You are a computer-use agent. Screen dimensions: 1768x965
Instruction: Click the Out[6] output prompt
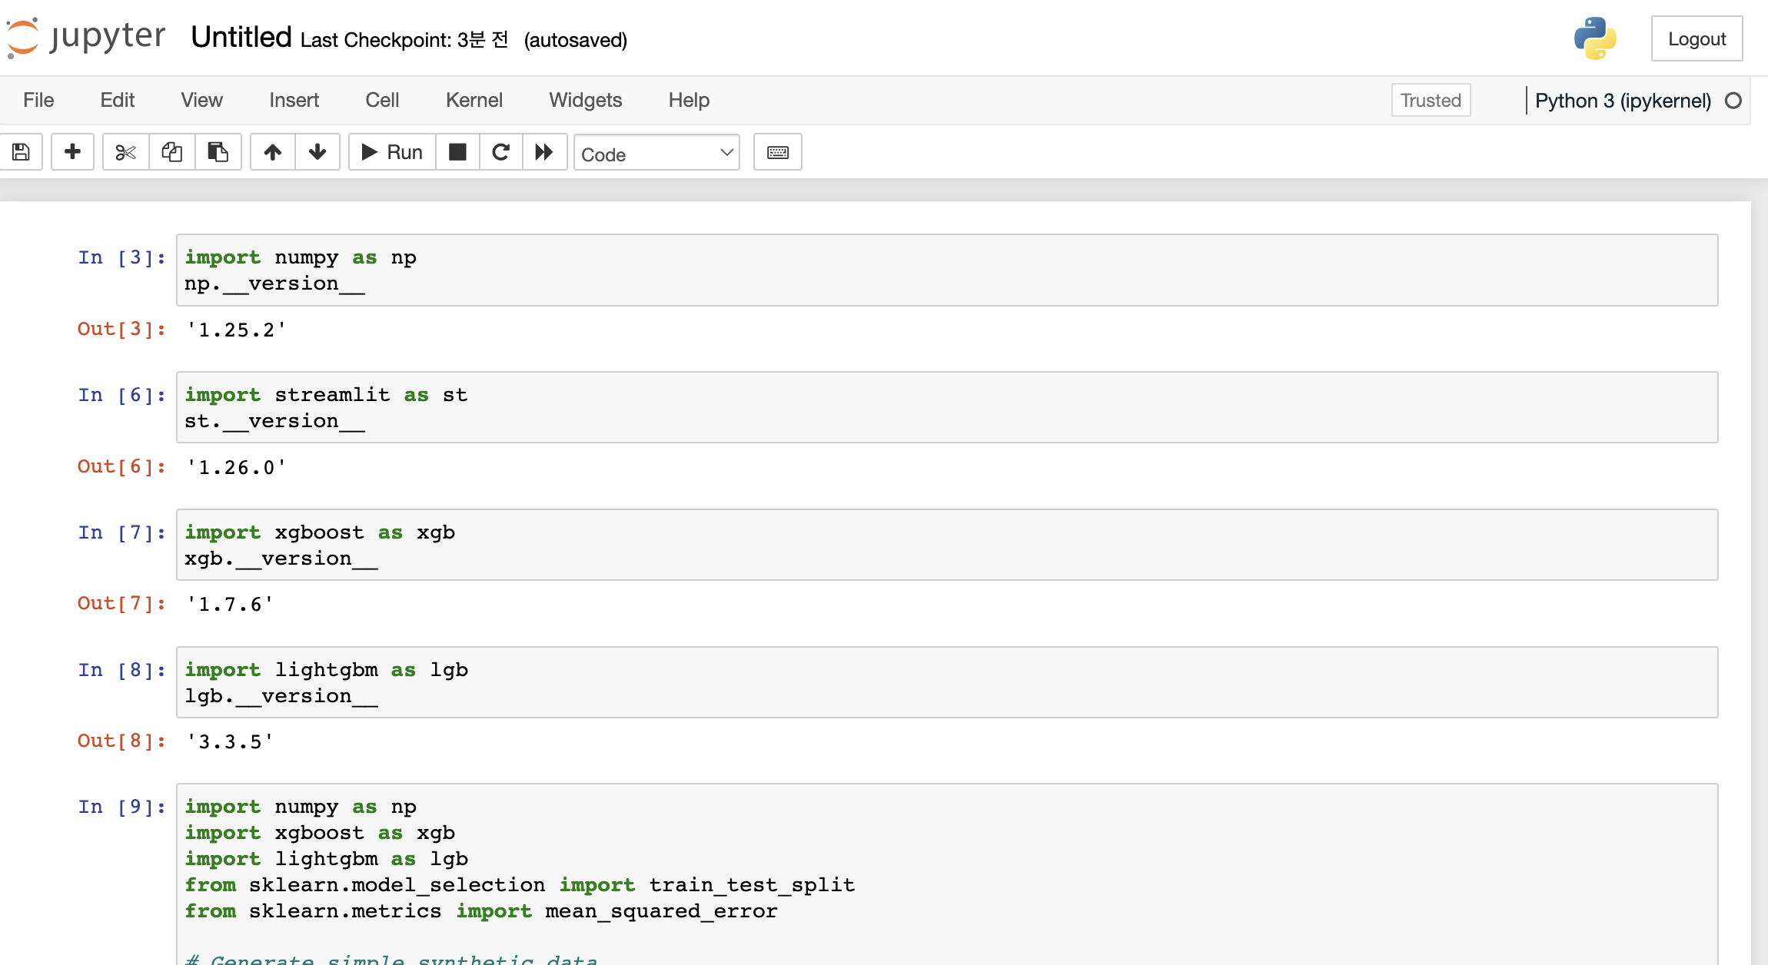tap(122, 466)
